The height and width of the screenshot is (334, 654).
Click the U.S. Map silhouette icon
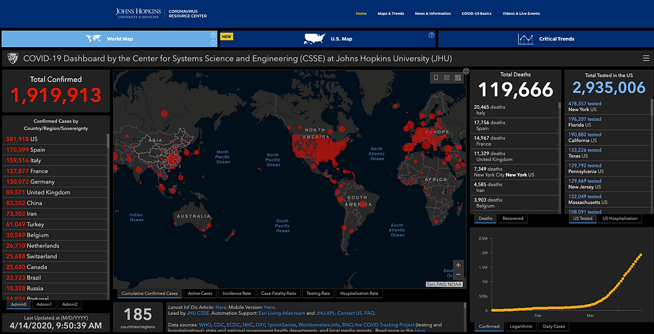tap(315, 39)
